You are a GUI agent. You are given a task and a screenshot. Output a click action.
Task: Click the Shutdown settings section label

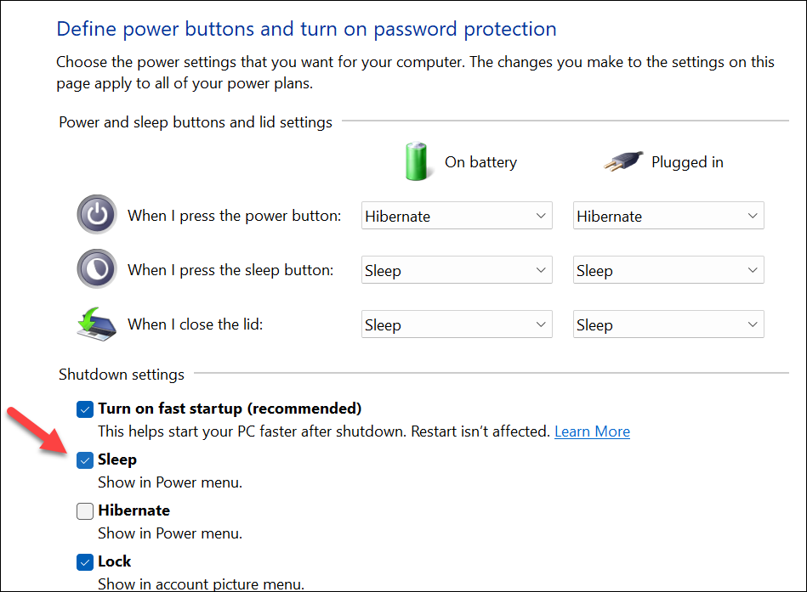[x=122, y=374]
